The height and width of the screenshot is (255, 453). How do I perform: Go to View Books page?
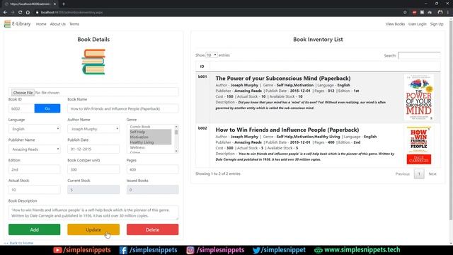[395, 24]
